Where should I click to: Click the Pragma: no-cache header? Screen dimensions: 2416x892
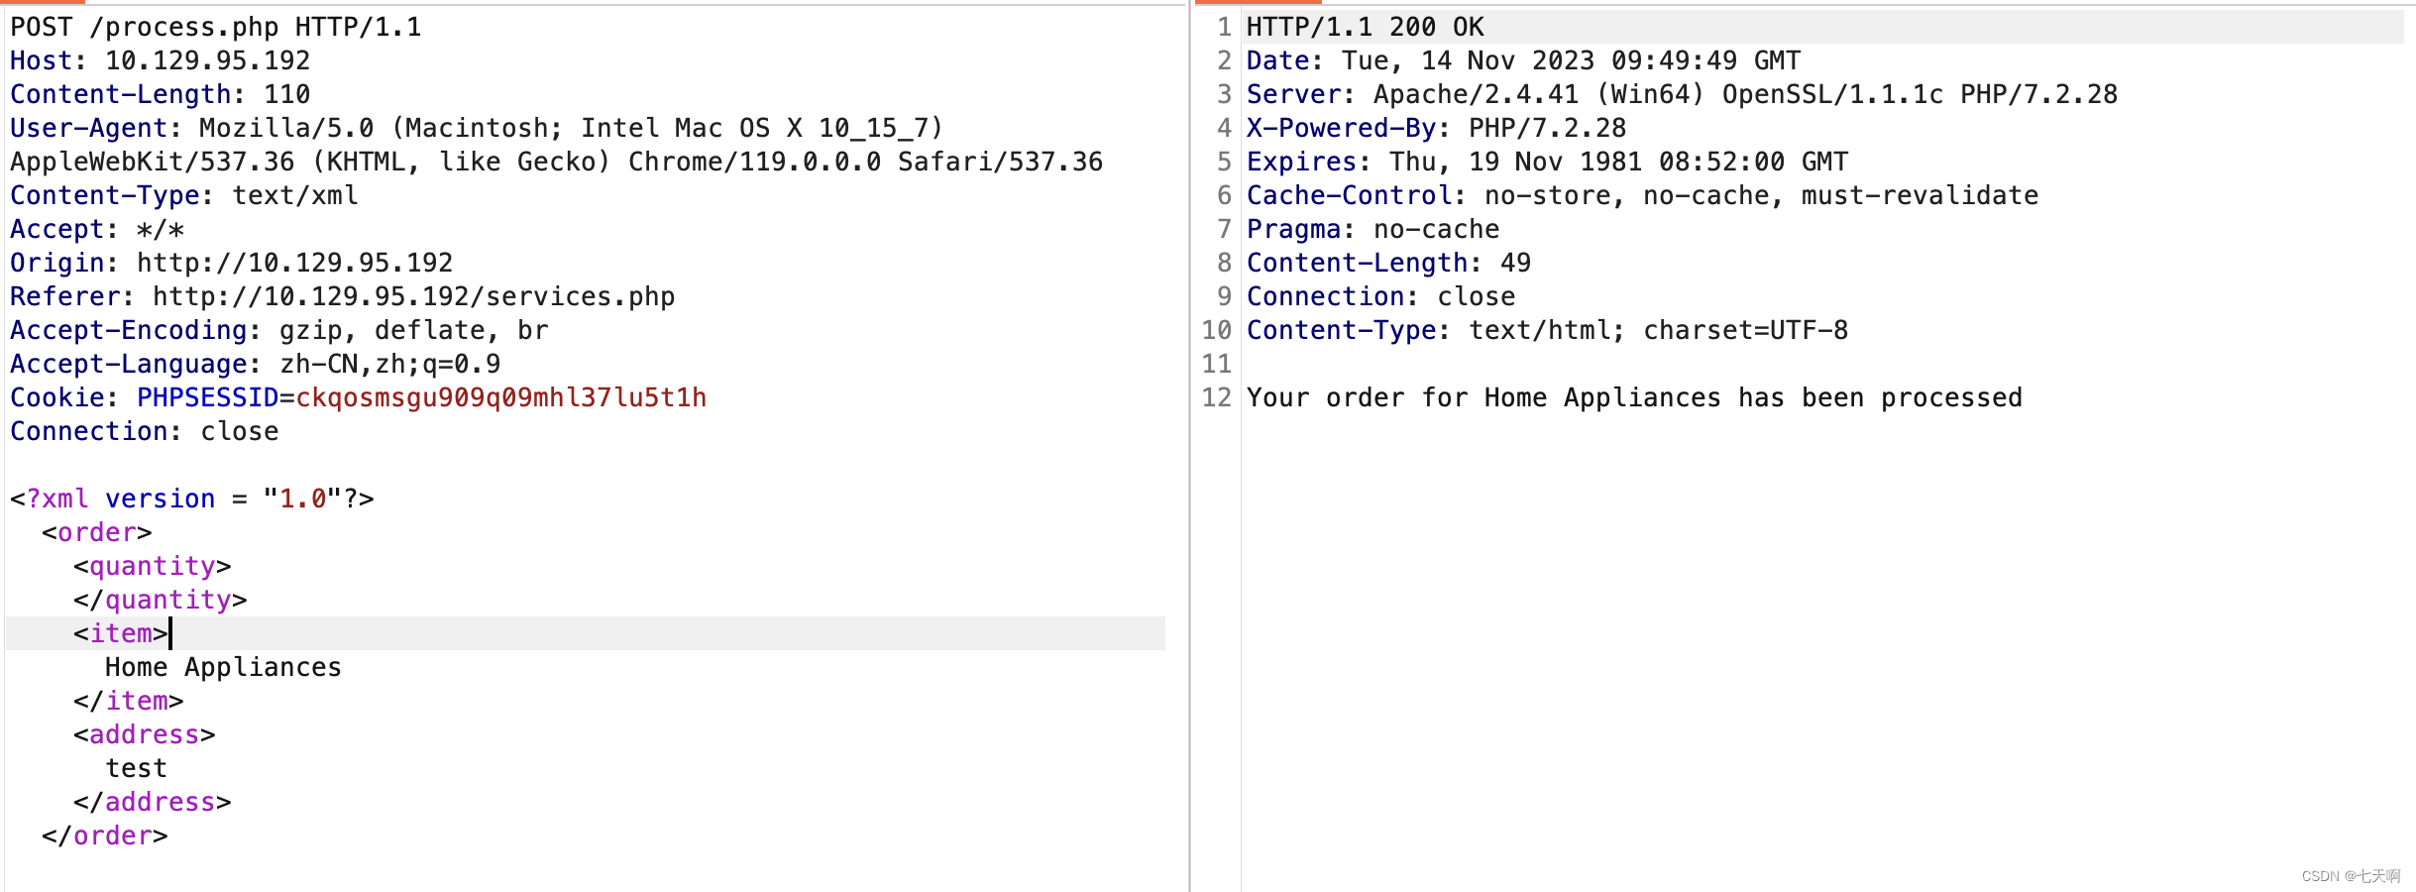(x=1373, y=229)
